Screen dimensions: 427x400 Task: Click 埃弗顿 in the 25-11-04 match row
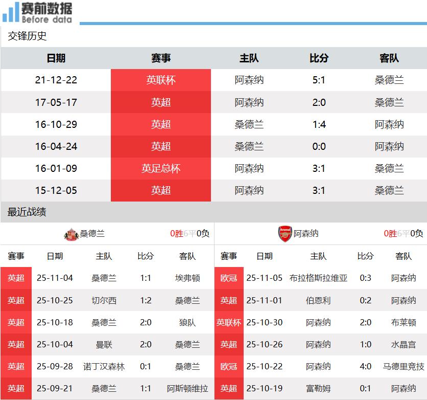[187, 278]
